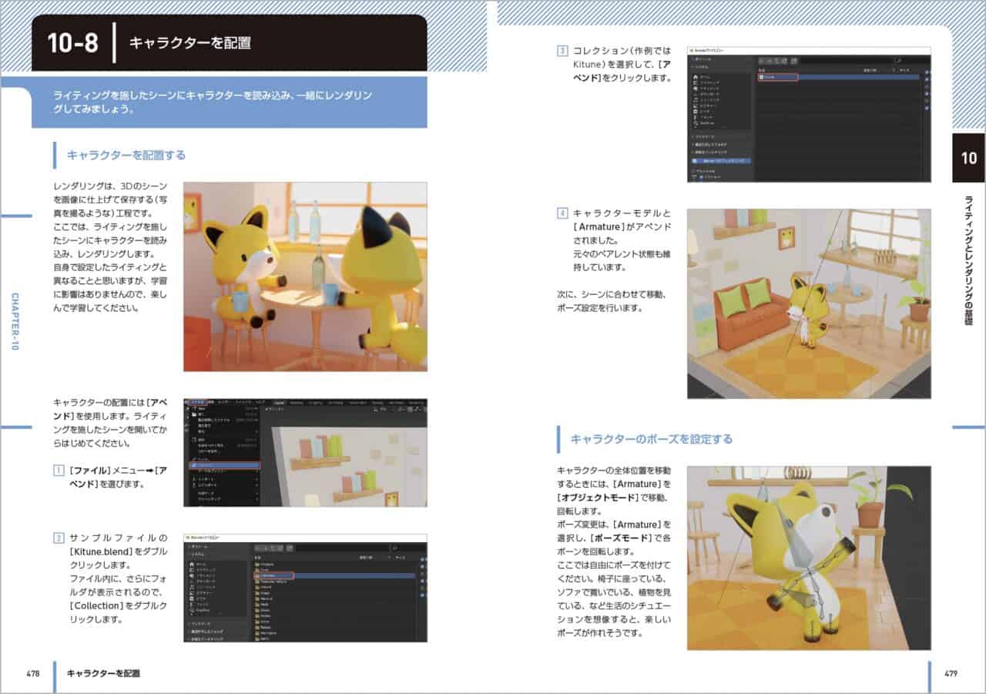Click the search magnifier icon in Kitune append browser
The width and height of the screenshot is (986, 694).
tap(897, 61)
